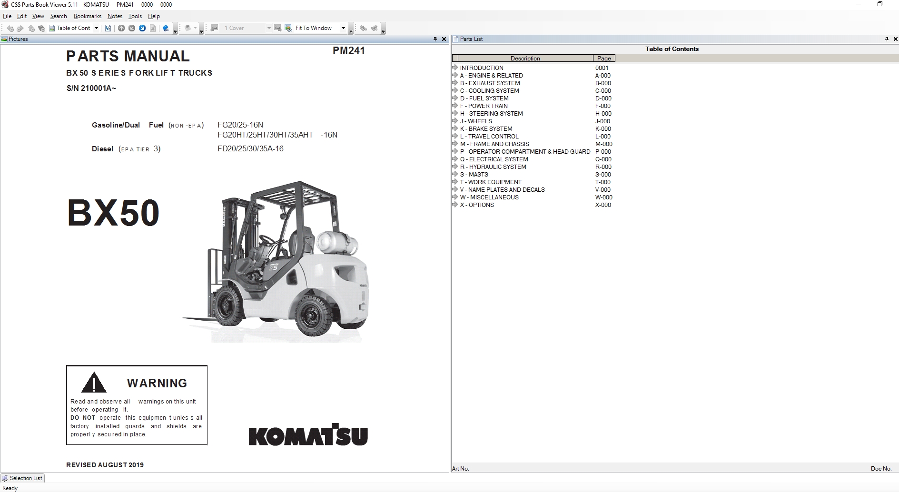The width and height of the screenshot is (899, 492).
Task: Open D - FUEL SYSTEM section
Action: (484, 98)
